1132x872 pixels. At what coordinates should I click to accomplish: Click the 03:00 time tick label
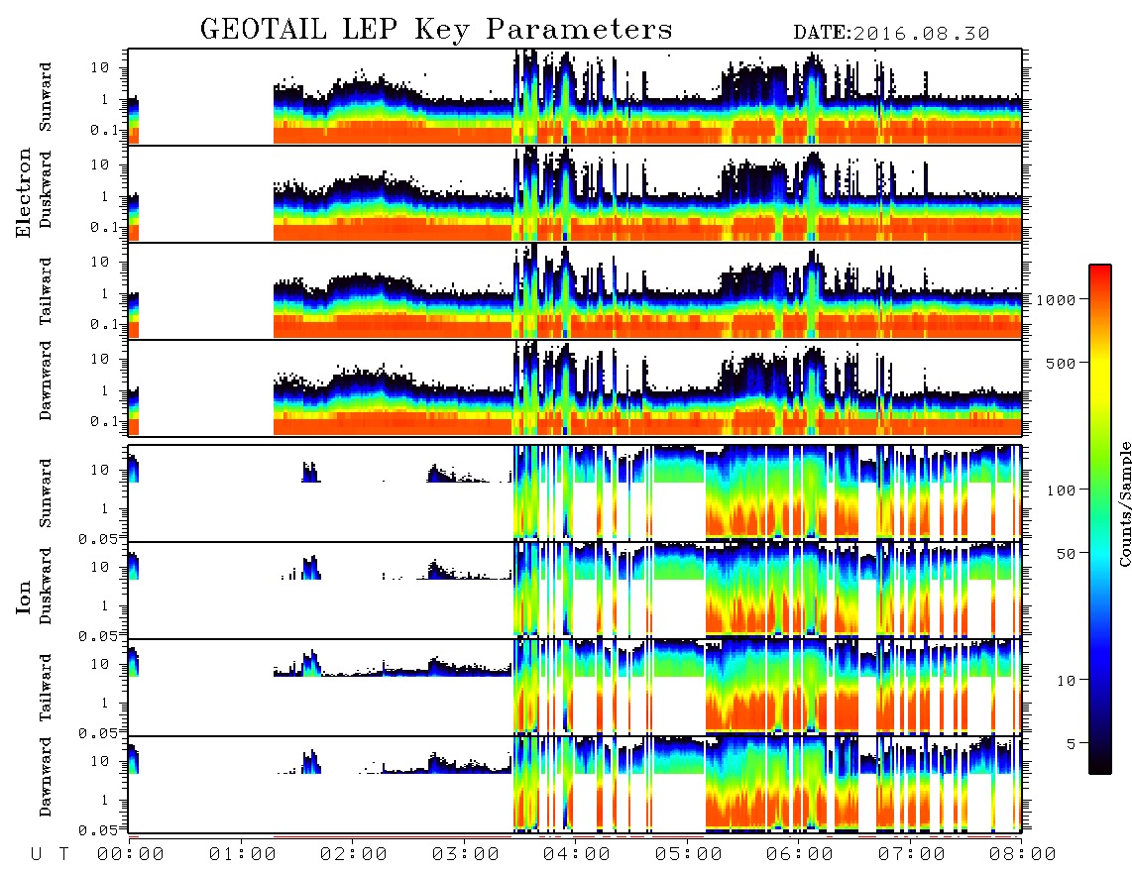point(465,855)
